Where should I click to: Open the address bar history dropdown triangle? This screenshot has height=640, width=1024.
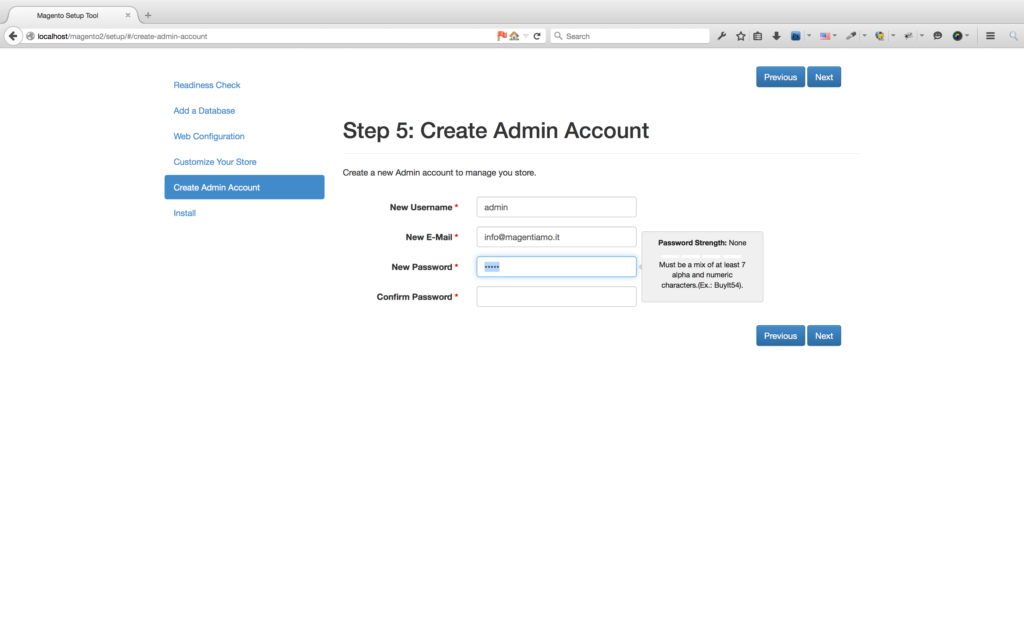point(526,36)
